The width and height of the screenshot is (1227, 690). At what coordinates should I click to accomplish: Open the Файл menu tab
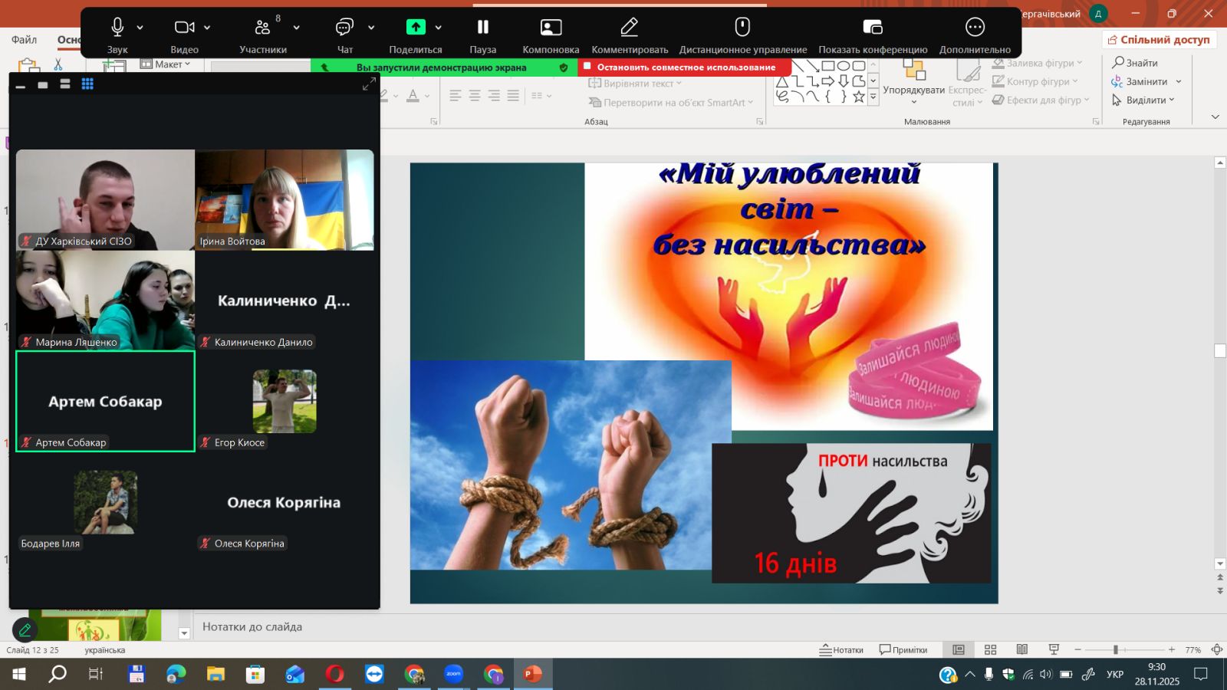coord(24,40)
